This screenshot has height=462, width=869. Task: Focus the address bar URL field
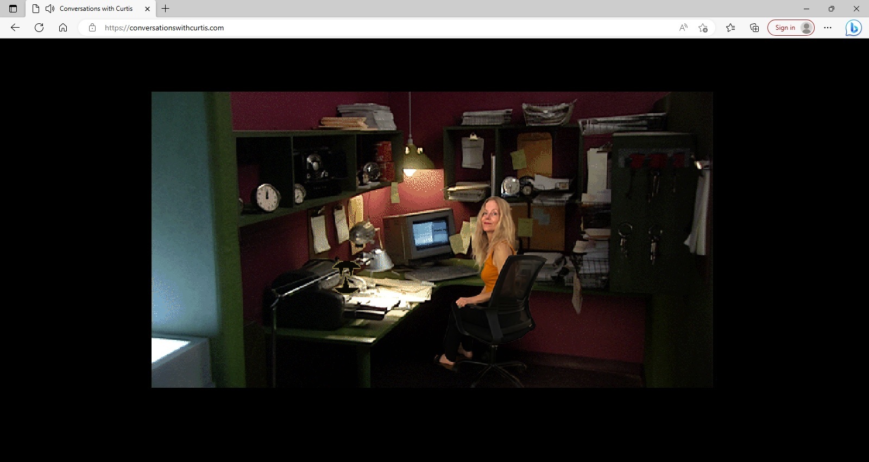(x=380, y=28)
